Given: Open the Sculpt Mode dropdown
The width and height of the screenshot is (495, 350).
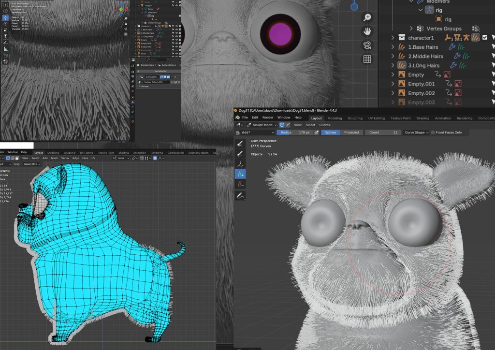Looking at the screenshot, I should (262, 125).
